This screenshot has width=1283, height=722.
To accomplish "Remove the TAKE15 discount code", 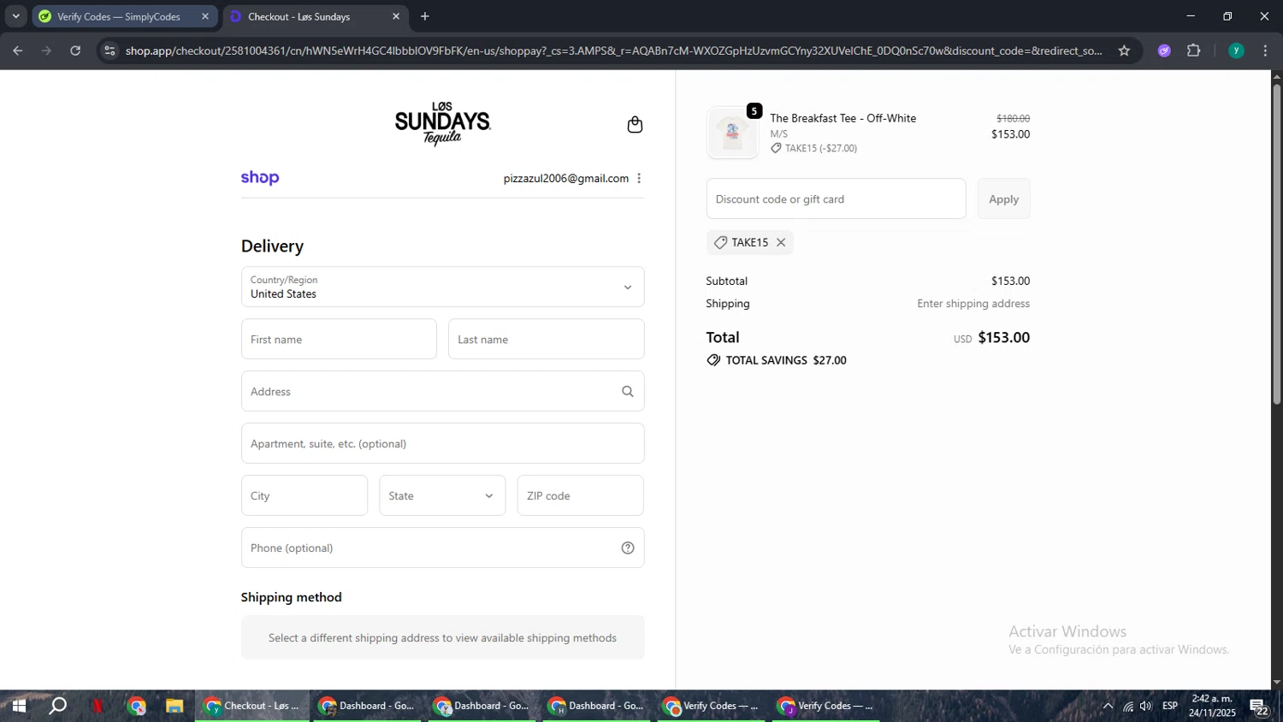I will coord(781,243).
